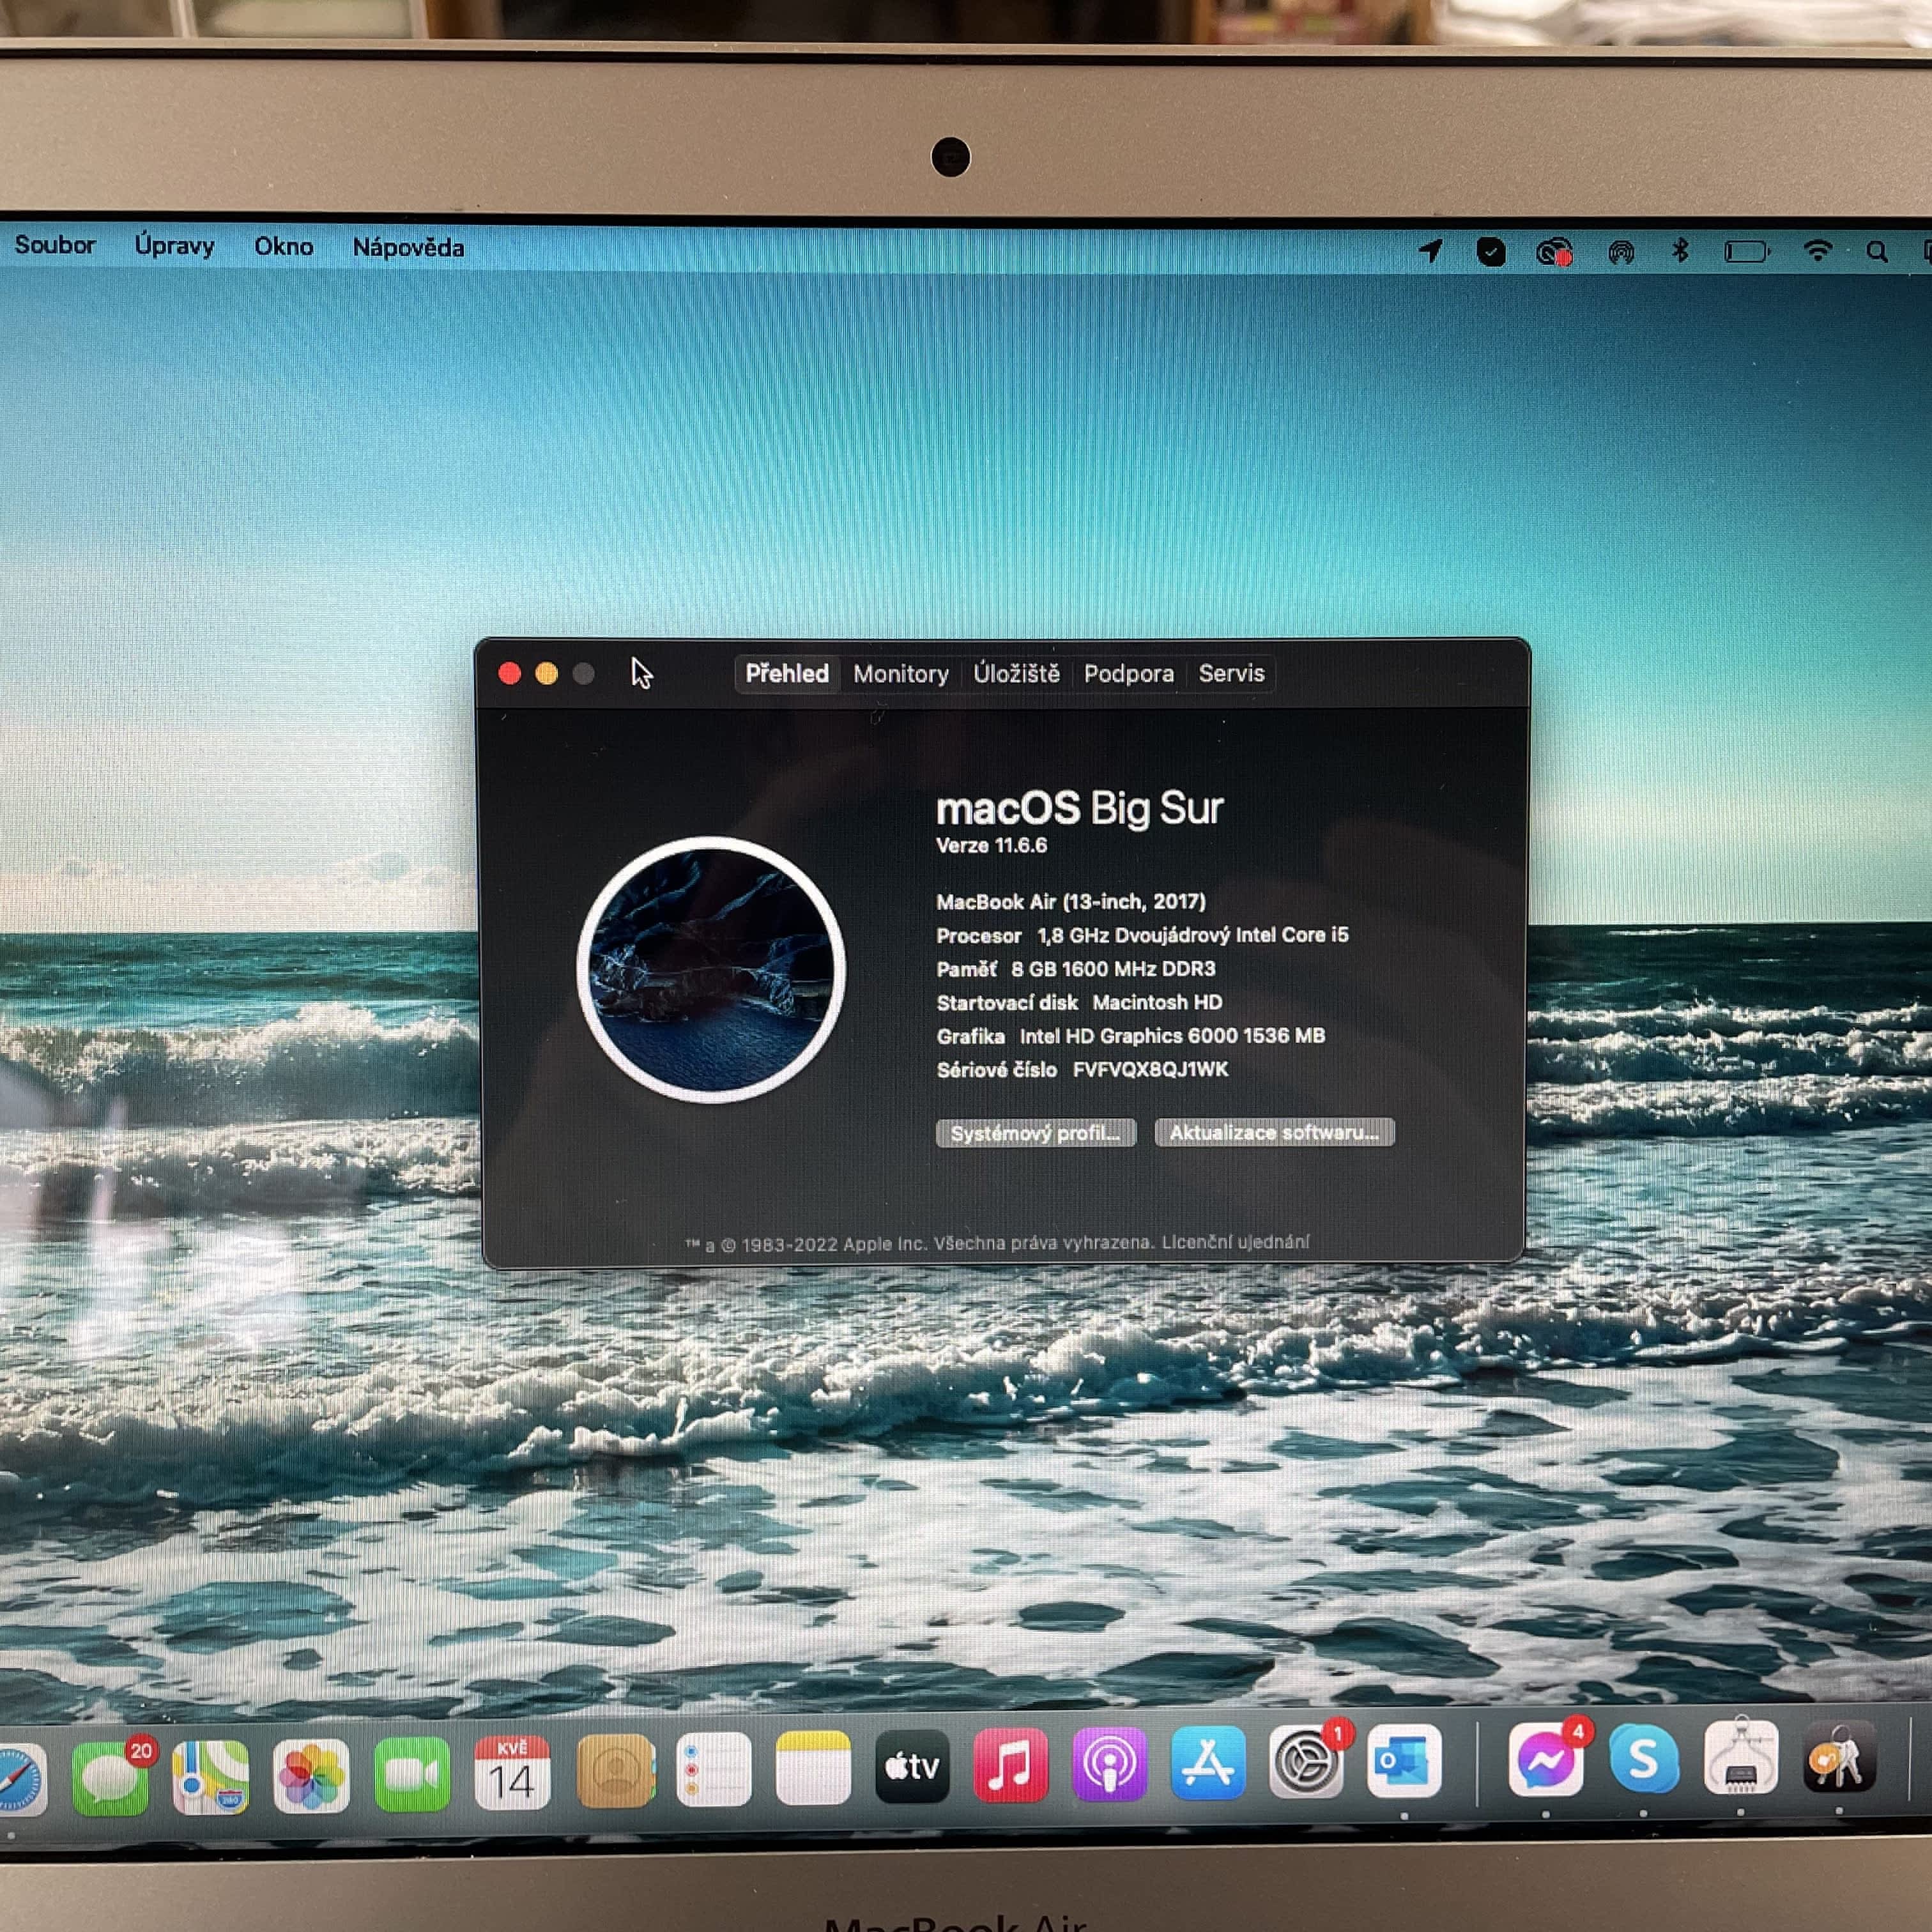This screenshot has width=1932, height=1932.
Task: Launch the Music app
Action: 1010,1765
